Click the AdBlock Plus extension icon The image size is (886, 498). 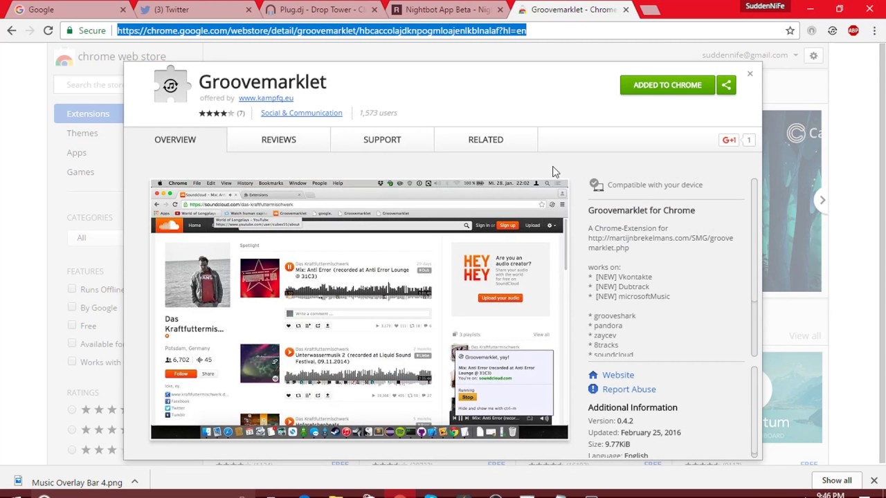(853, 30)
